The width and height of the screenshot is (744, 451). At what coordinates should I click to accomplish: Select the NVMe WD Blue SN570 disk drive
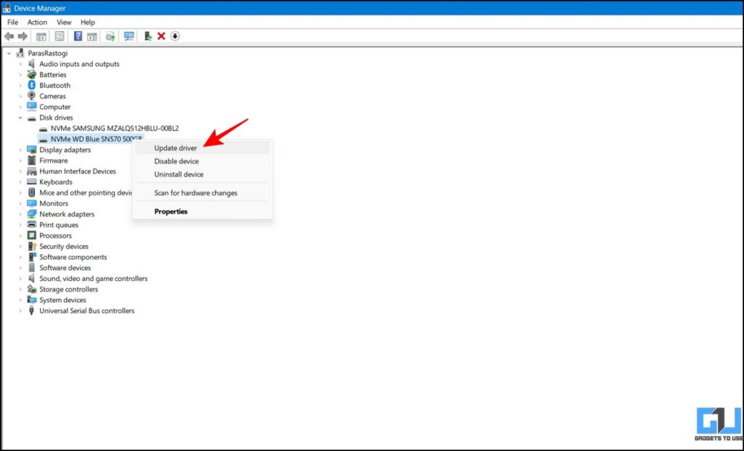click(89, 139)
